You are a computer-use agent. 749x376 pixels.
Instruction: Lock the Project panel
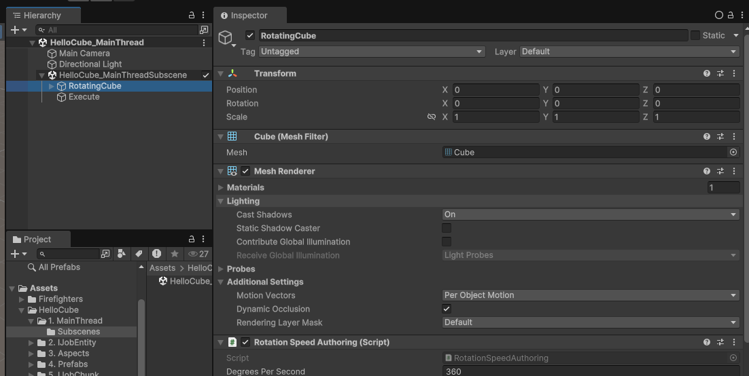(192, 239)
